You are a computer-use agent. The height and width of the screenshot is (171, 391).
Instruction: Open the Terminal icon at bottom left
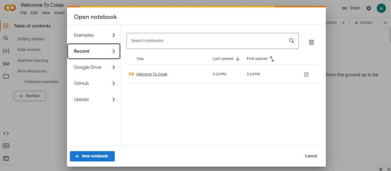6,159
